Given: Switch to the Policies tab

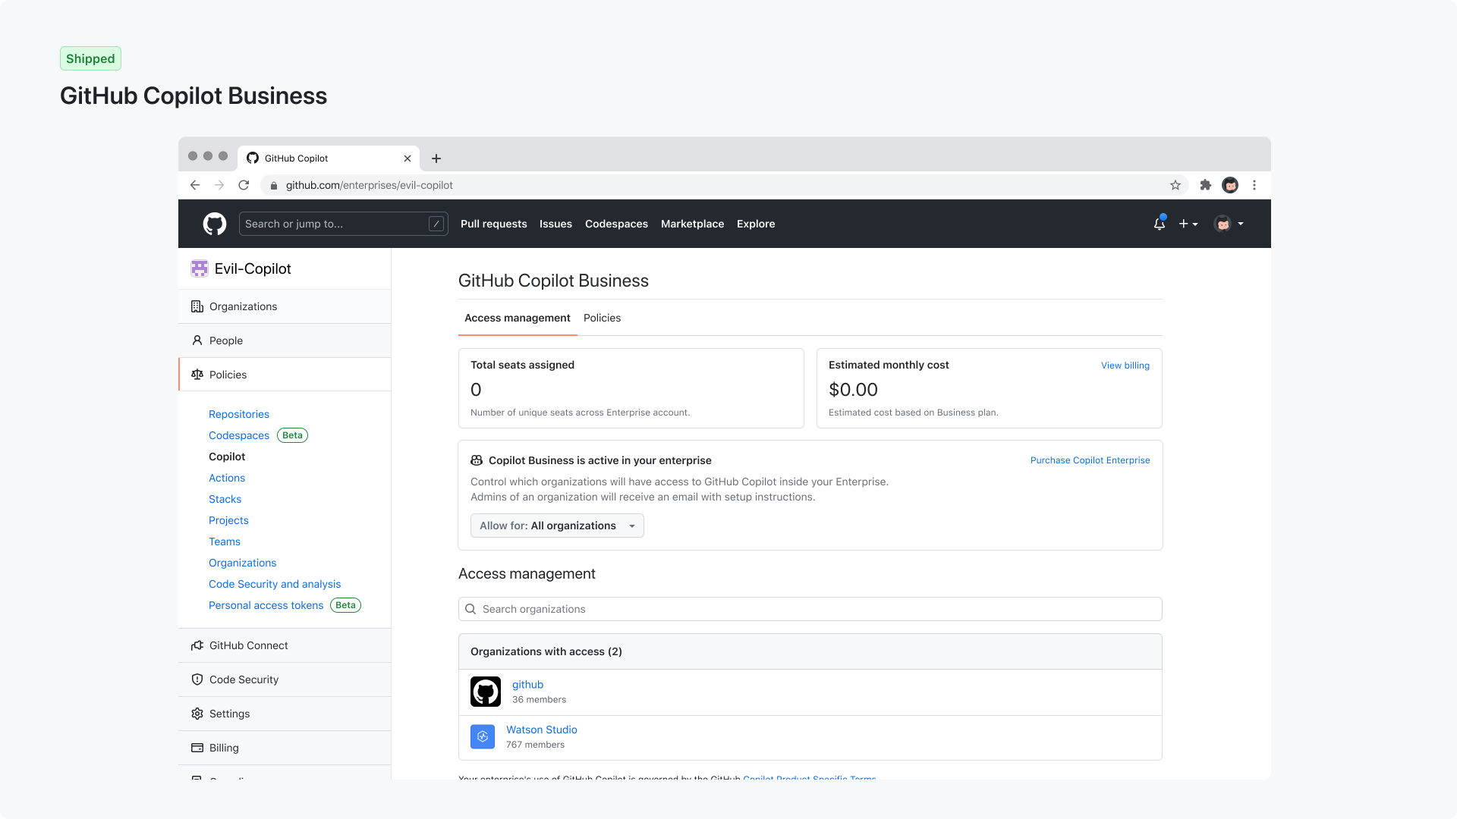Looking at the screenshot, I should (x=602, y=318).
